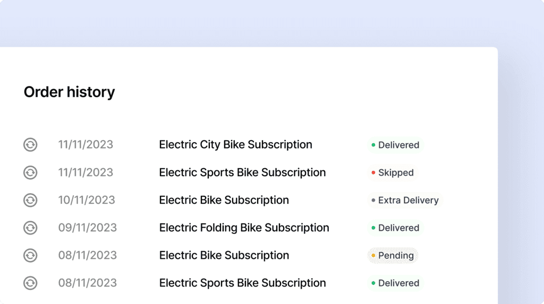The height and width of the screenshot is (304, 544).
Task: Click the Order history heading
Action: click(x=70, y=92)
